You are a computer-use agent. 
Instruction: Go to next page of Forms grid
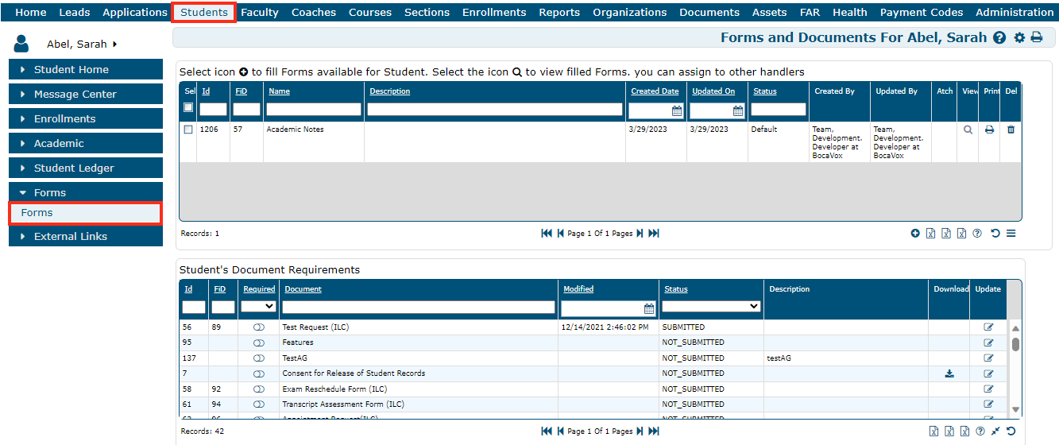(640, 234)
